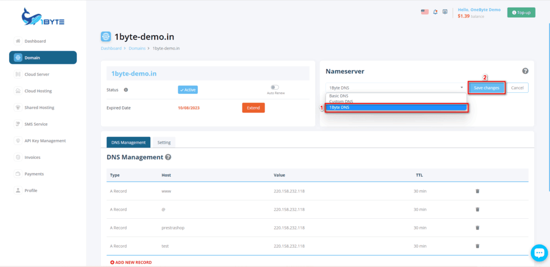Click the Value column header
Screen dimensions: 550x267
(279, 175)
